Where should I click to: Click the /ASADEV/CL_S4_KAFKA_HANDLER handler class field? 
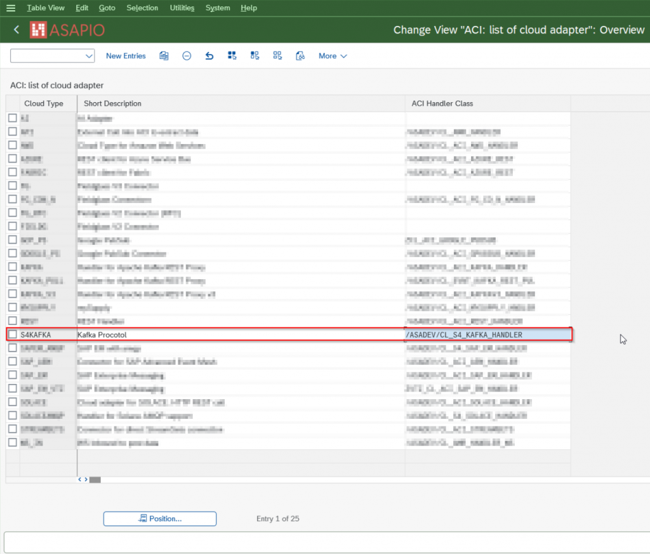tap(487, 334)
